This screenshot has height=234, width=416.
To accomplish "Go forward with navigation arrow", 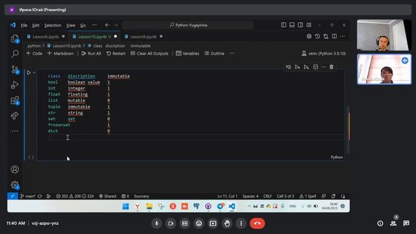I will point(116,25).
